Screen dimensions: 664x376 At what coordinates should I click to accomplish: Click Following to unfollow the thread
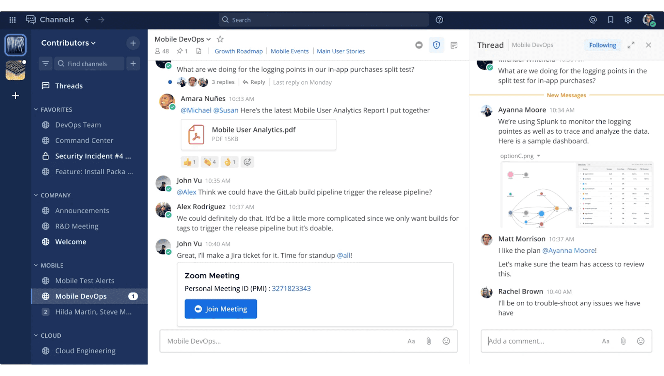pyautogui.click(x=602, y=45)
